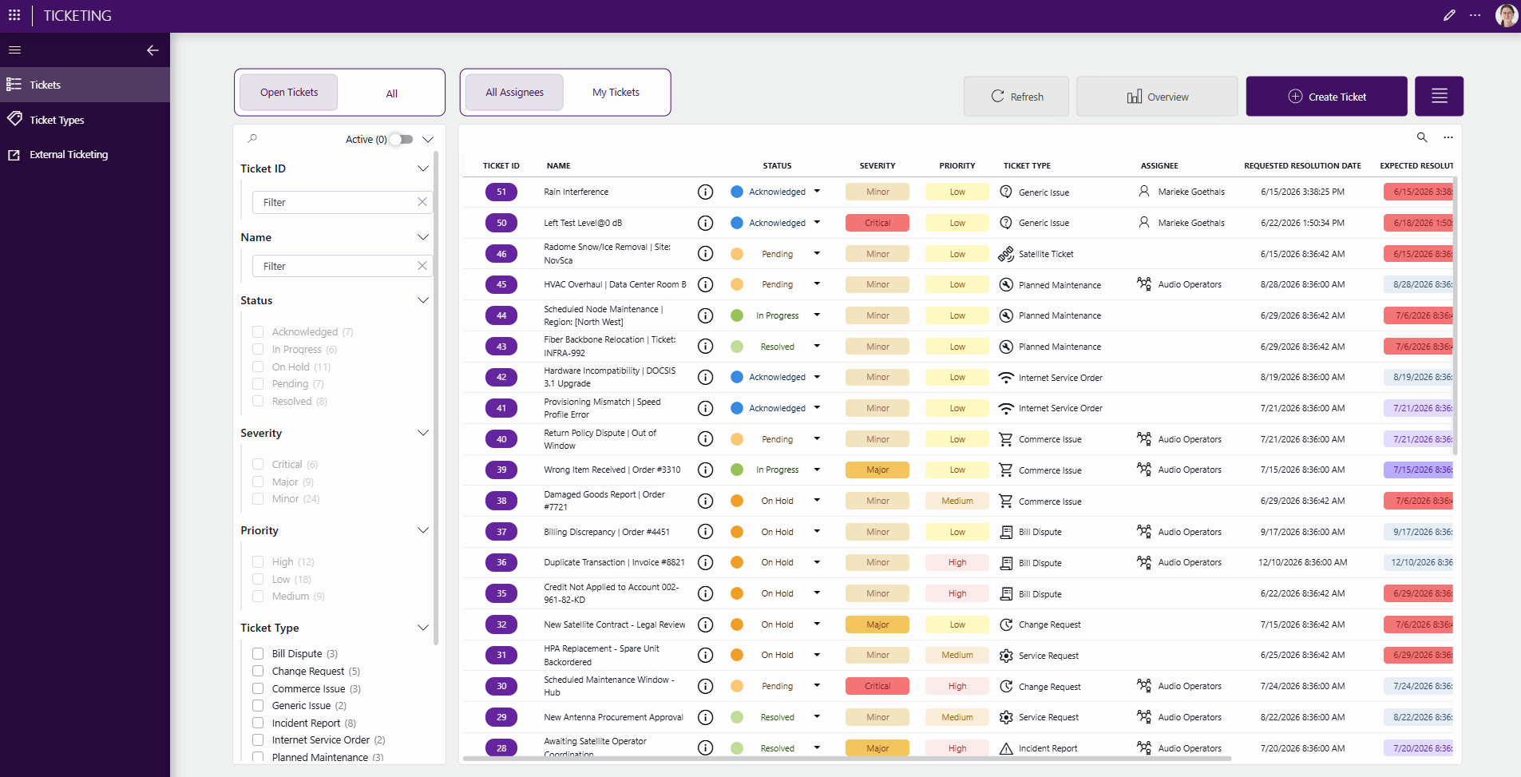Click Change Request icon for ticket 32

tap(1006, 624)
